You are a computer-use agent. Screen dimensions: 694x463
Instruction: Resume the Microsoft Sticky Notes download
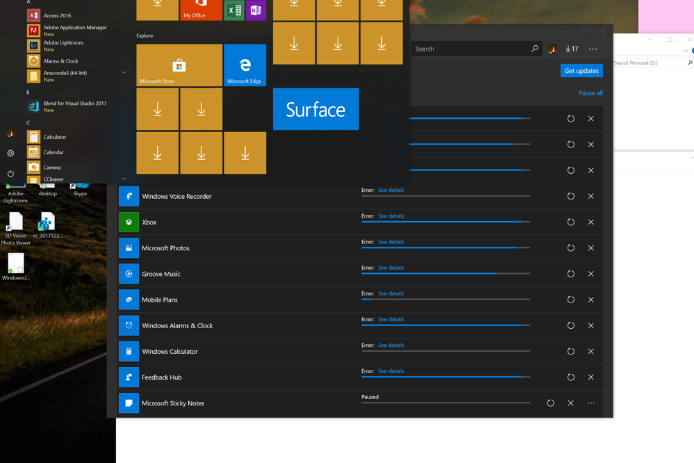(x=551, y=403)
